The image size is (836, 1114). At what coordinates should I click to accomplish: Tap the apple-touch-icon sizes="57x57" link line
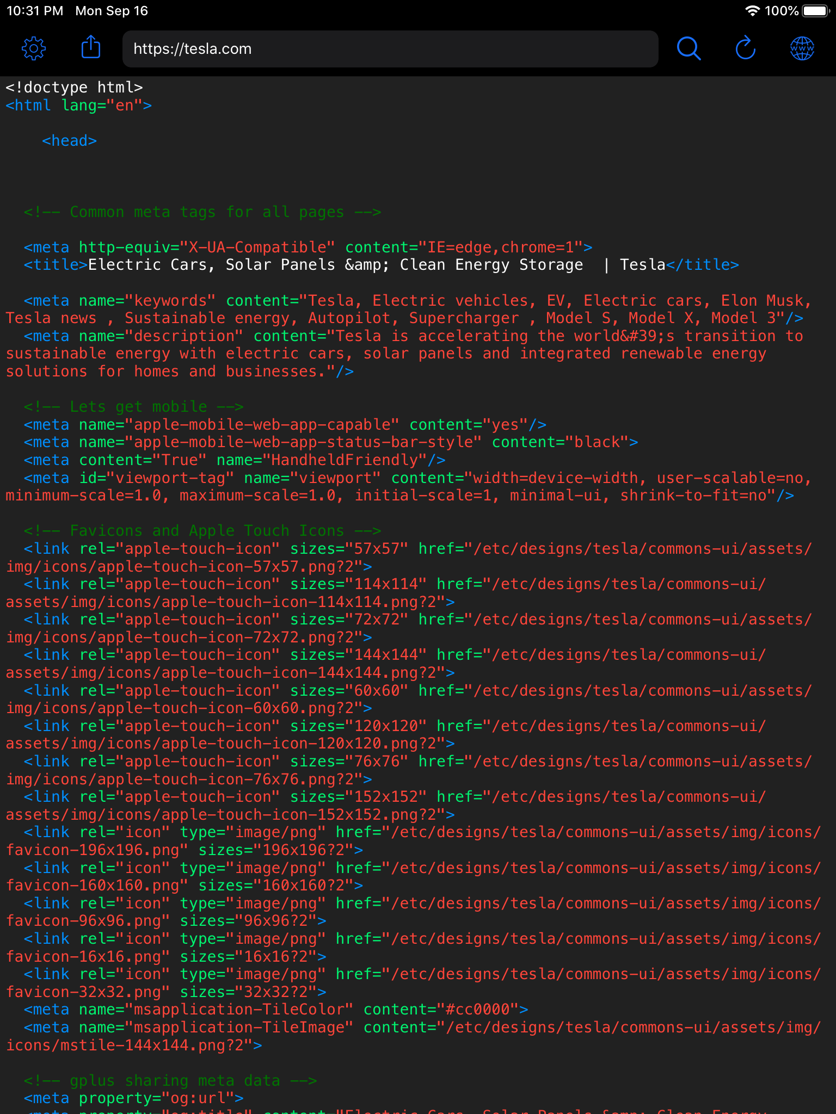pyautogui.click(x=408, y=557)
